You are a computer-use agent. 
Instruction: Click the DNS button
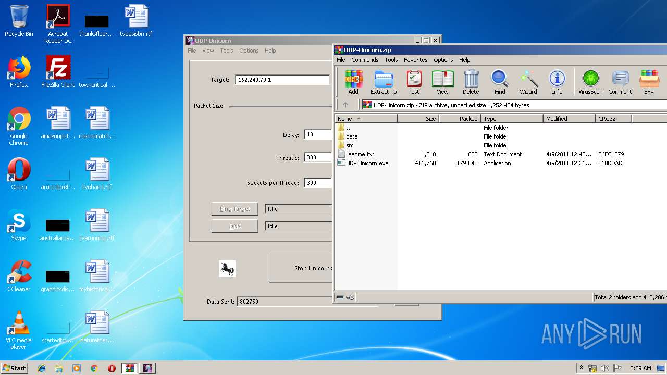[x=235, y=226]
